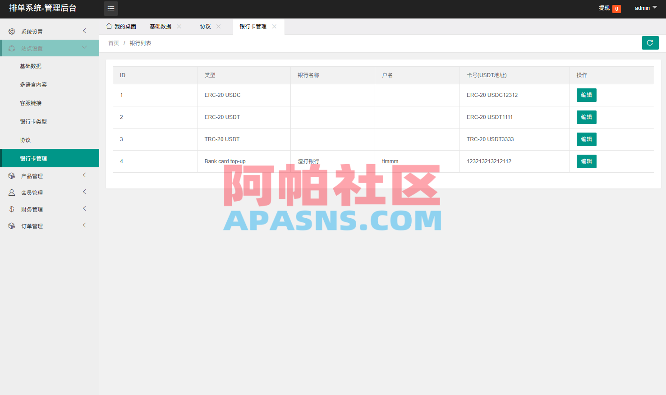The height and width of the screenshot is (395, 666).
Task: Click the 首页 breadcrumb link
Action: [114, 43]
